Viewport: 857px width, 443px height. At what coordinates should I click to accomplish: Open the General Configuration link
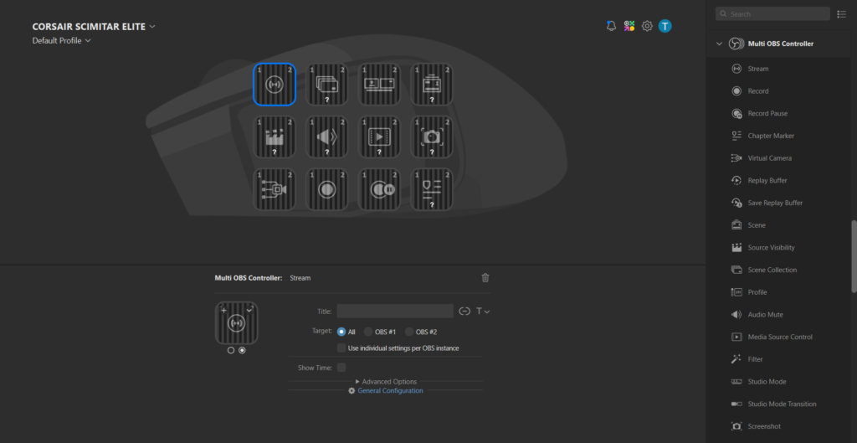point(389,391)
